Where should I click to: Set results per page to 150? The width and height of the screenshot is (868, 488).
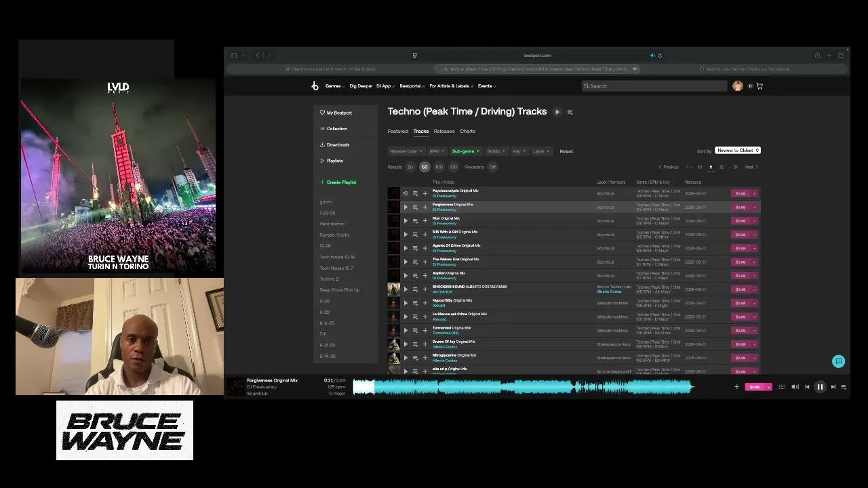[453, 167]
